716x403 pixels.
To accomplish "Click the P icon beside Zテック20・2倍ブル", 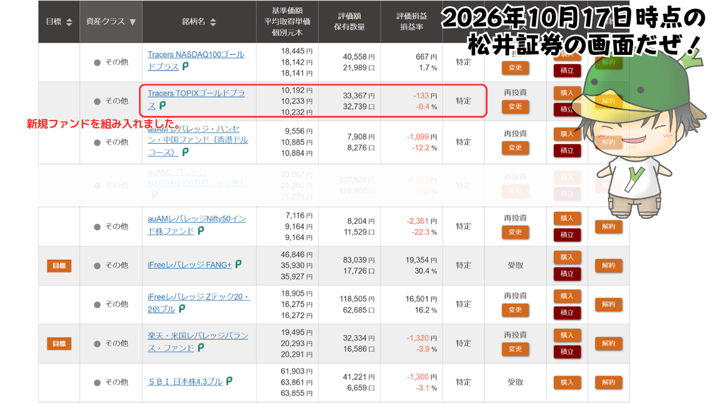I will [182, 309].
